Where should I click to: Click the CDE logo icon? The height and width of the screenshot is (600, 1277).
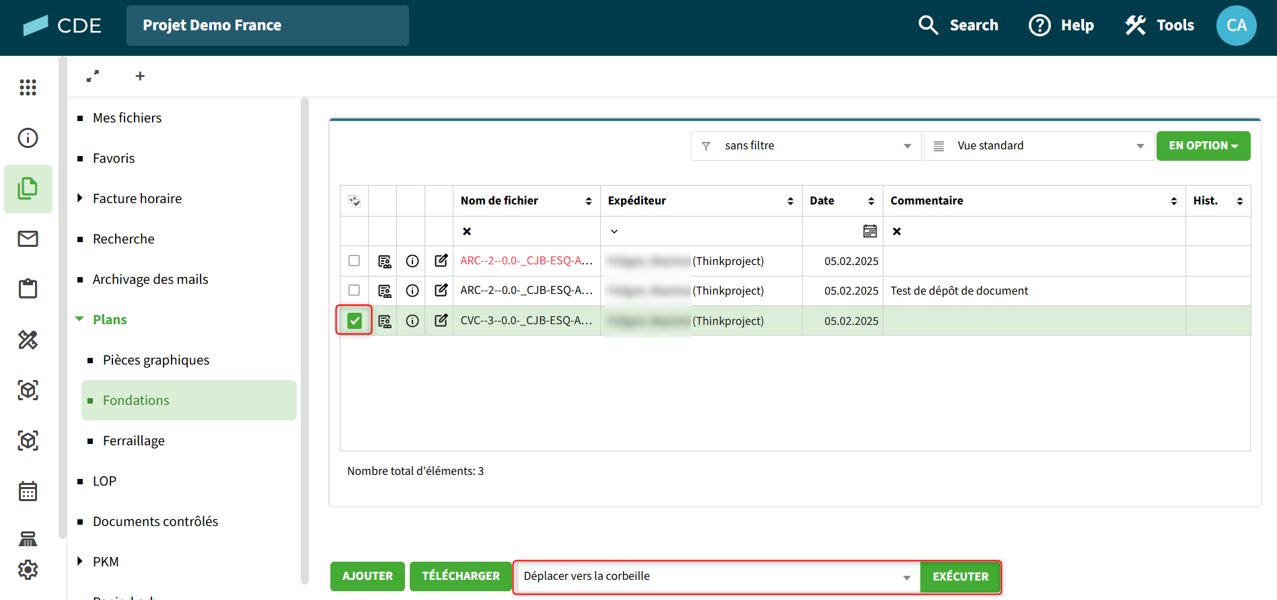(x=35, y=26)
